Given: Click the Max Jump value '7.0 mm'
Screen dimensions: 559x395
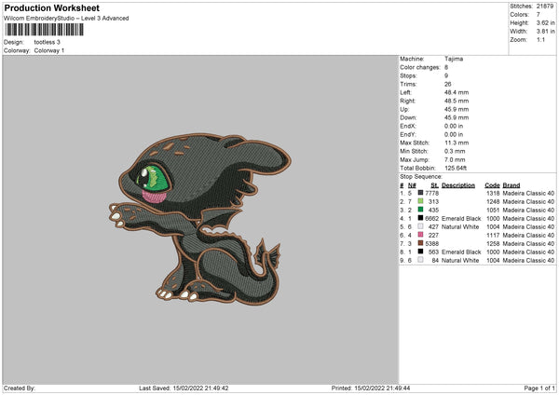Looking at the screenshot, I should click(x=455, y=159).
